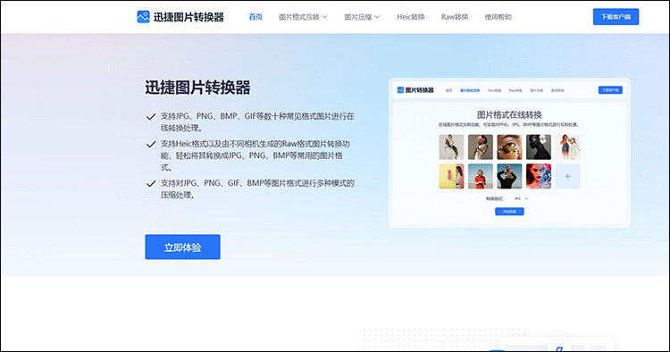Go to the Raw转换 page
The image size is (670, 352).
point(455,17)
